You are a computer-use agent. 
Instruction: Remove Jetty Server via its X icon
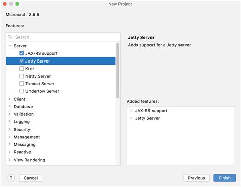click(131, 118)
